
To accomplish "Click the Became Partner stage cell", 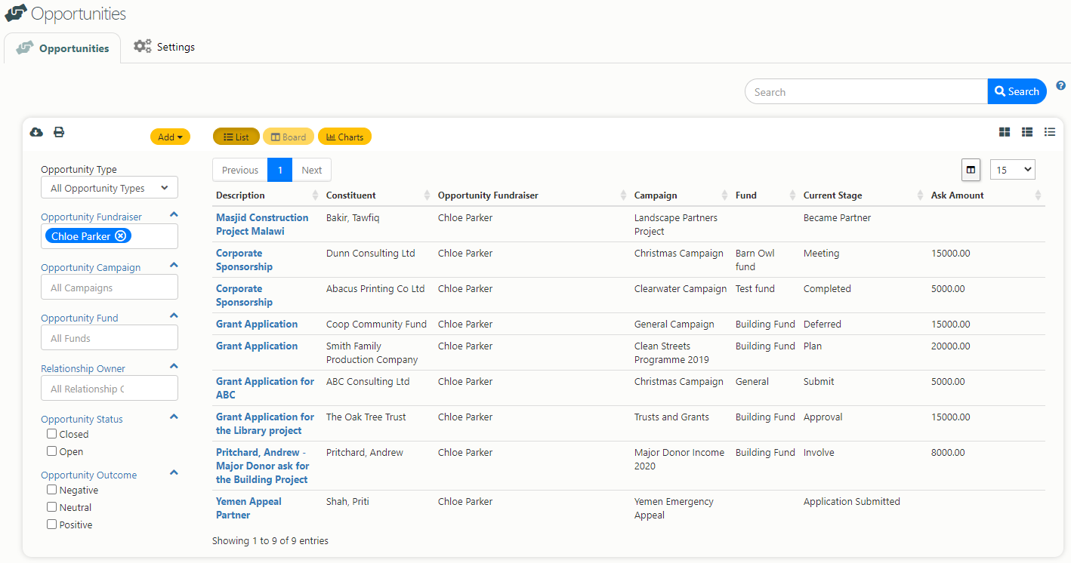I will click(837, 217).
